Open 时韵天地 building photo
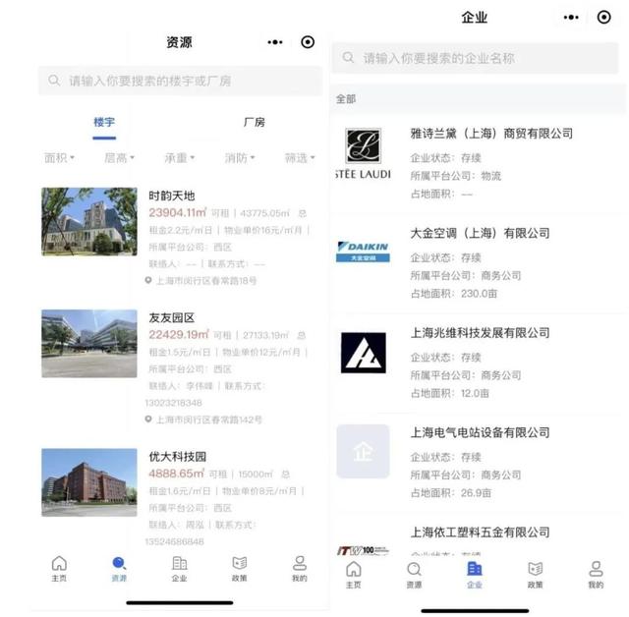 (89, 222)
